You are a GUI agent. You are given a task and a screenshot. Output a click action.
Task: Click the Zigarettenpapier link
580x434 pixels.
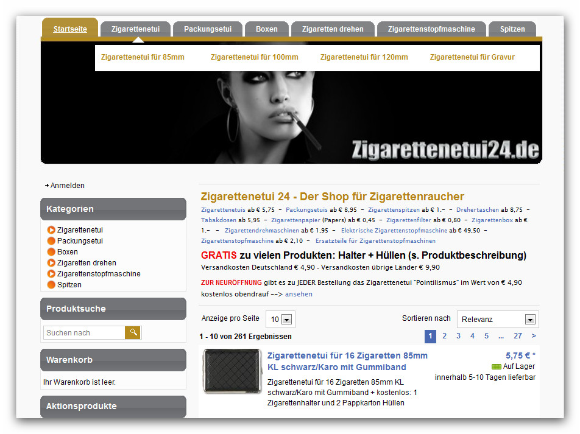(295, 220)
